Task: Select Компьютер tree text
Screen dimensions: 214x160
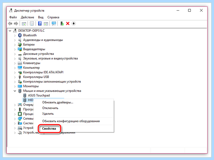Action: click(x=31, y=68)
